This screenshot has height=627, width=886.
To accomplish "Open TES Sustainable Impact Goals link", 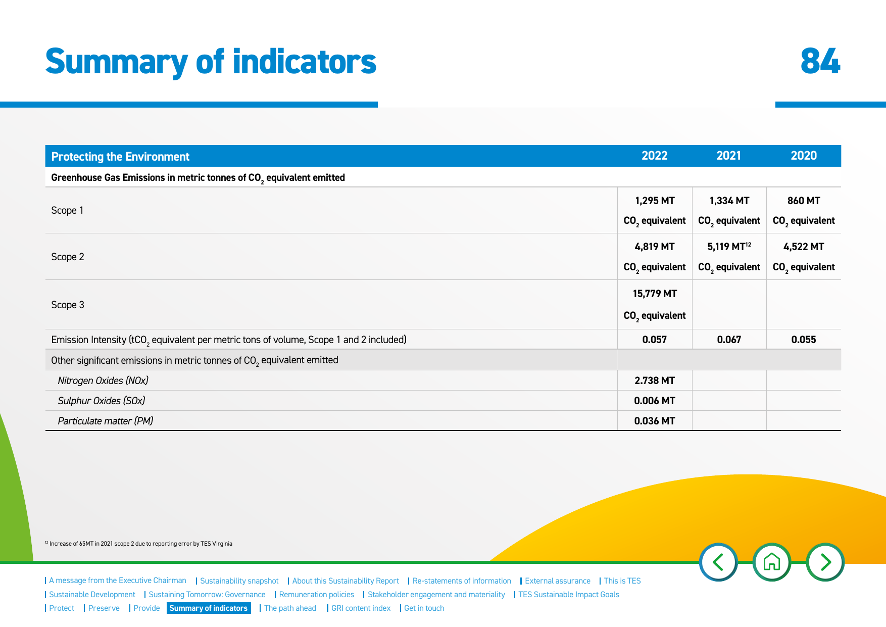I will (x=569, y=594).
